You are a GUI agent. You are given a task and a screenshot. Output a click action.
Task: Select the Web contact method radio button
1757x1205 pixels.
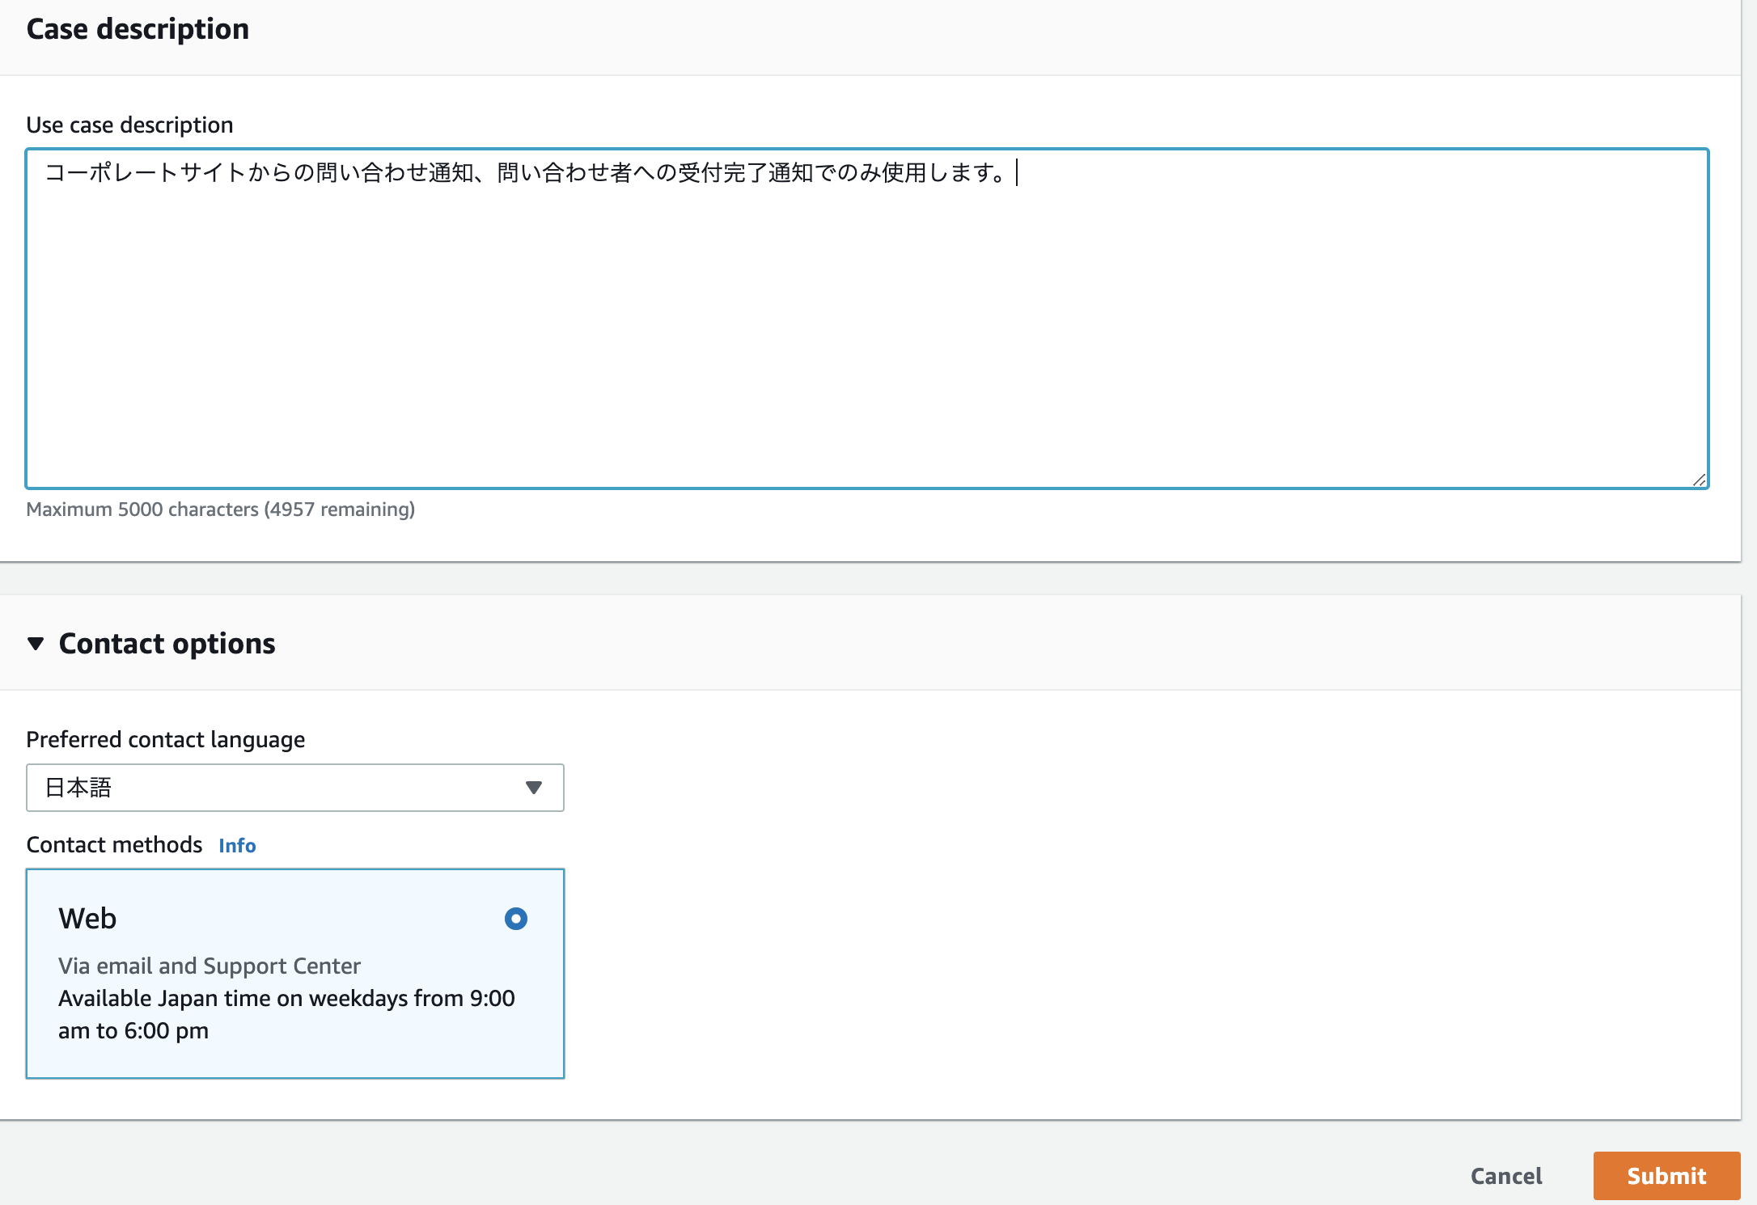[515, 919]
